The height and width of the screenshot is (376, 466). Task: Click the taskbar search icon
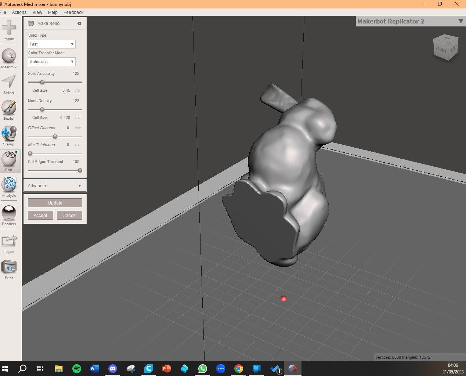(x=22, y=369)
